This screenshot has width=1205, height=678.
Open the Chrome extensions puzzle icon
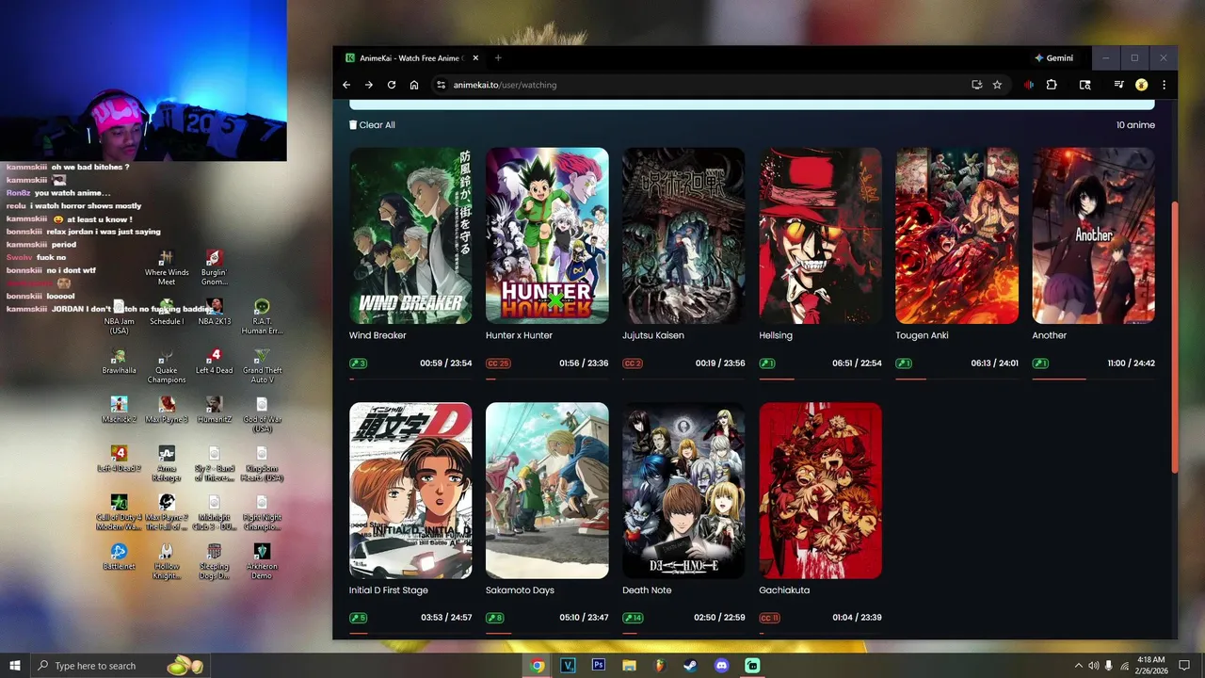1052,85
